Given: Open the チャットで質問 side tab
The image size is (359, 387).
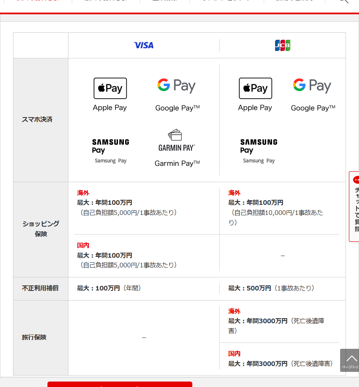Looking at the screenshot, I should click(354, 207).
